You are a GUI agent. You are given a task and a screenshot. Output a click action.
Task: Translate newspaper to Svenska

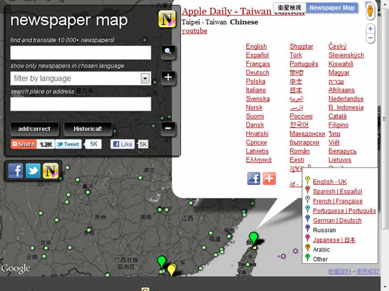258,99
